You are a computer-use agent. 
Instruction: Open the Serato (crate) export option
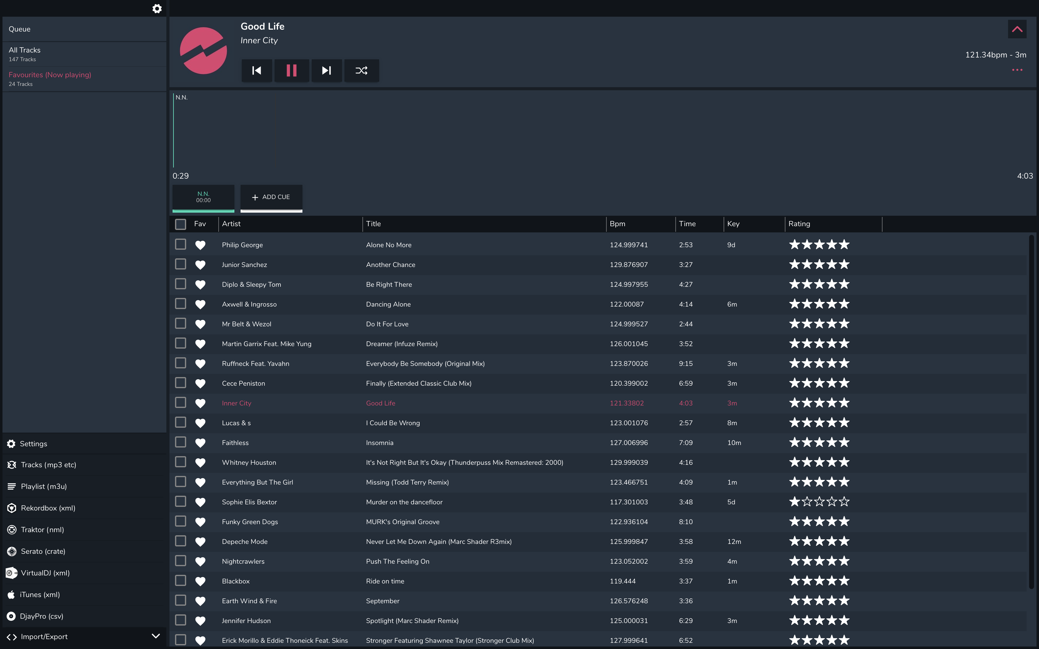tap(43, 551)
